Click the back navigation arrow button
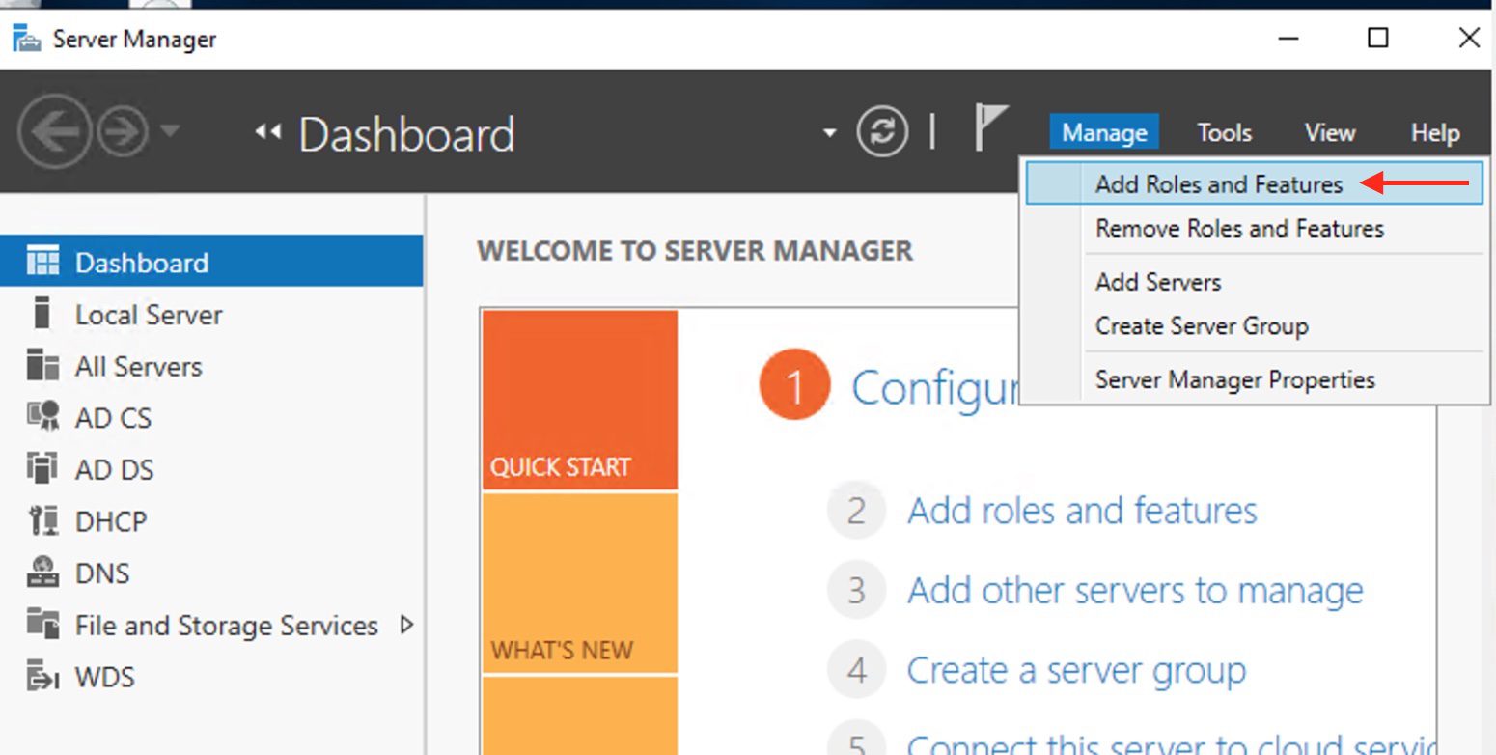 [54, 132]
